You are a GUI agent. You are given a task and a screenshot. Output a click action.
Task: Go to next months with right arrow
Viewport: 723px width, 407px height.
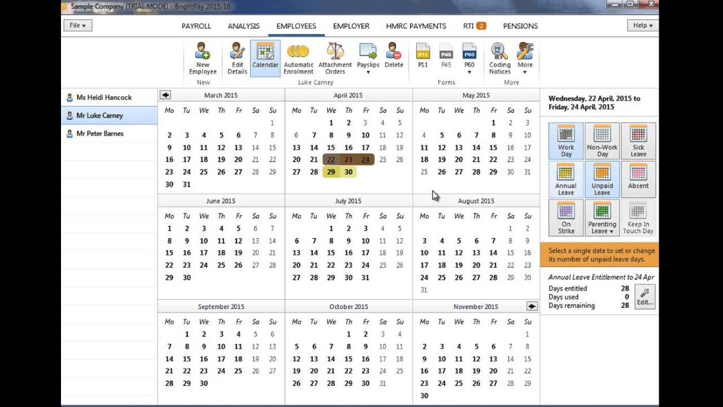pyautogui.click(x=532, y=306)
